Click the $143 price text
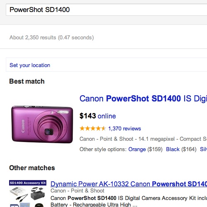 click(x=88, y=116)
